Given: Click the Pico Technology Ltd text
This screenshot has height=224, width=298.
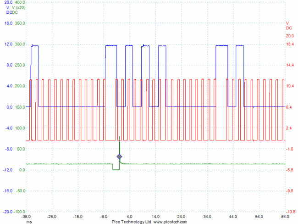Looking at the screenshot, I should pos(132,222).
